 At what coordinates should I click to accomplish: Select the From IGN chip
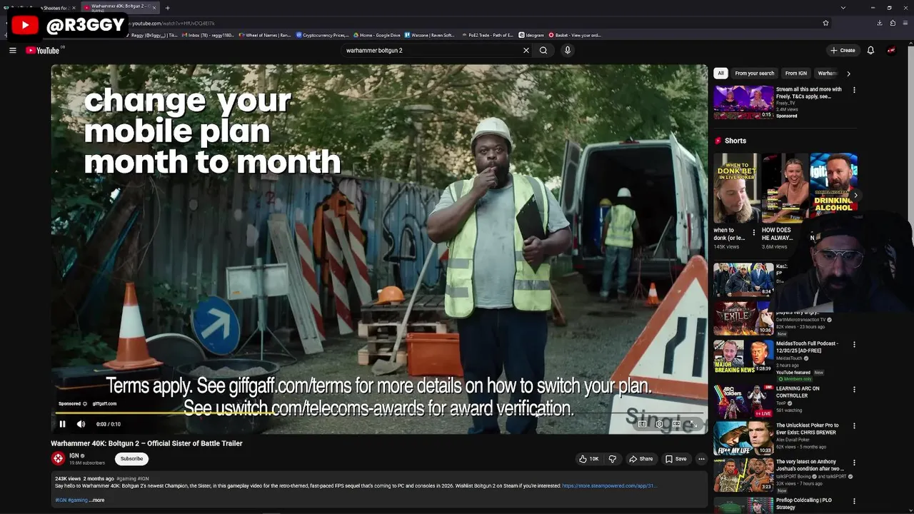[795, 73]
